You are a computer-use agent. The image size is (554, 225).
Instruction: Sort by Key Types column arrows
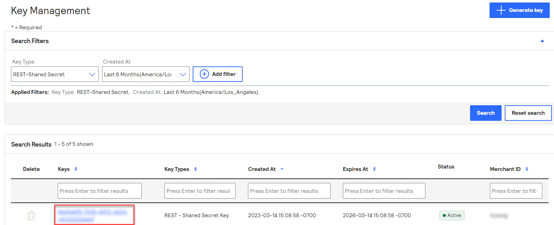tap(195, 169)
